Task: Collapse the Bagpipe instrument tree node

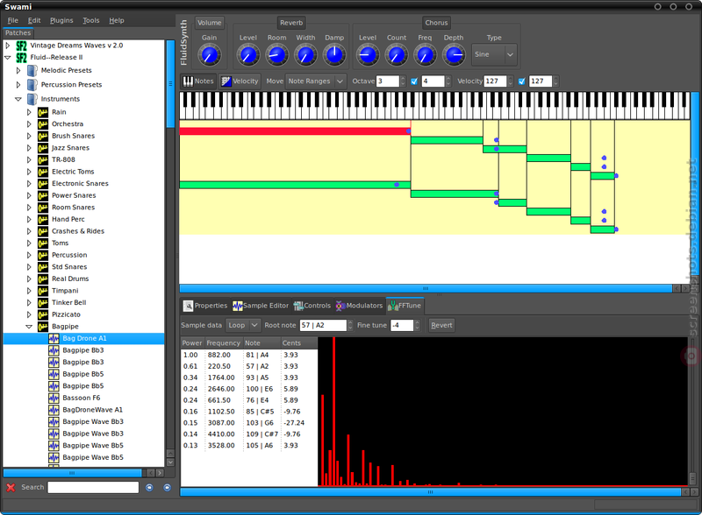Action: (29, 327)
